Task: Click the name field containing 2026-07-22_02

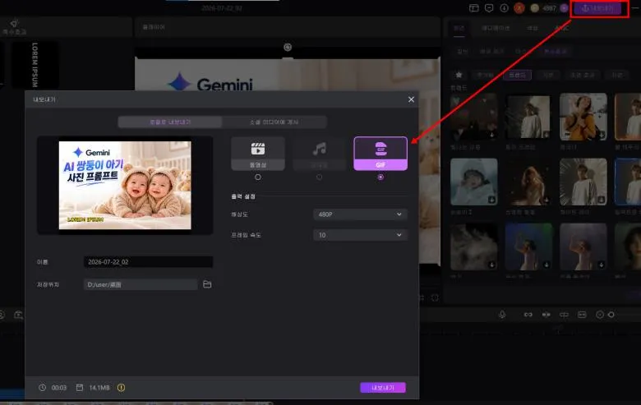Action: click(148, 262)
